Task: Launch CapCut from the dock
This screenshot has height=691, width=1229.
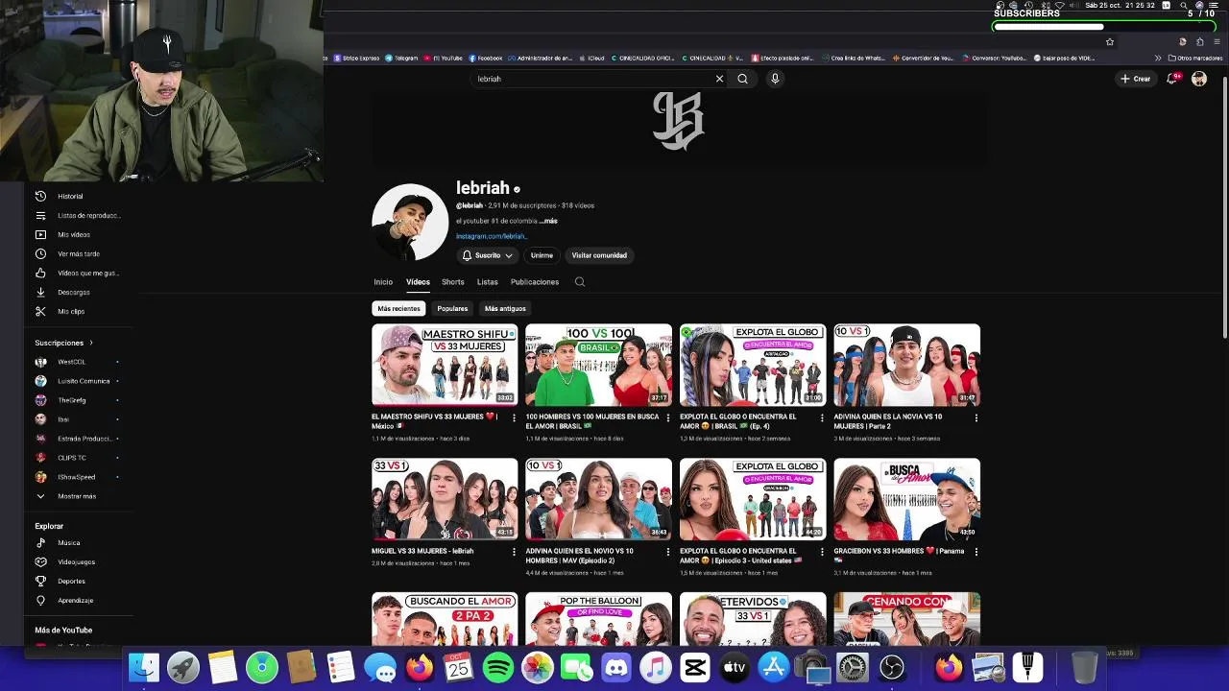Action: click(x=695, y=667)
